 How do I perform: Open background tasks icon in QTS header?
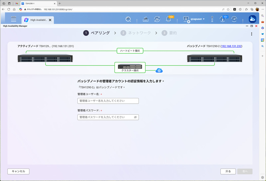pos(146,19)
